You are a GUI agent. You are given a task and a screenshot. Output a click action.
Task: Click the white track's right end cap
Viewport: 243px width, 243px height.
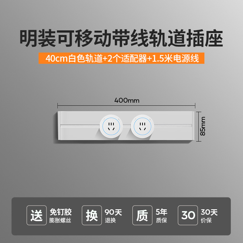[x=193, y=126]
